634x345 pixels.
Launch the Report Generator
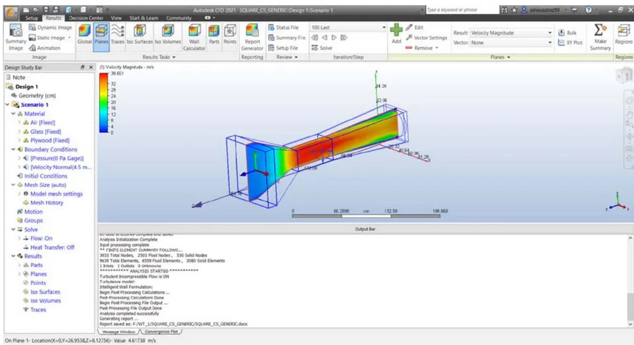(252, 38)
